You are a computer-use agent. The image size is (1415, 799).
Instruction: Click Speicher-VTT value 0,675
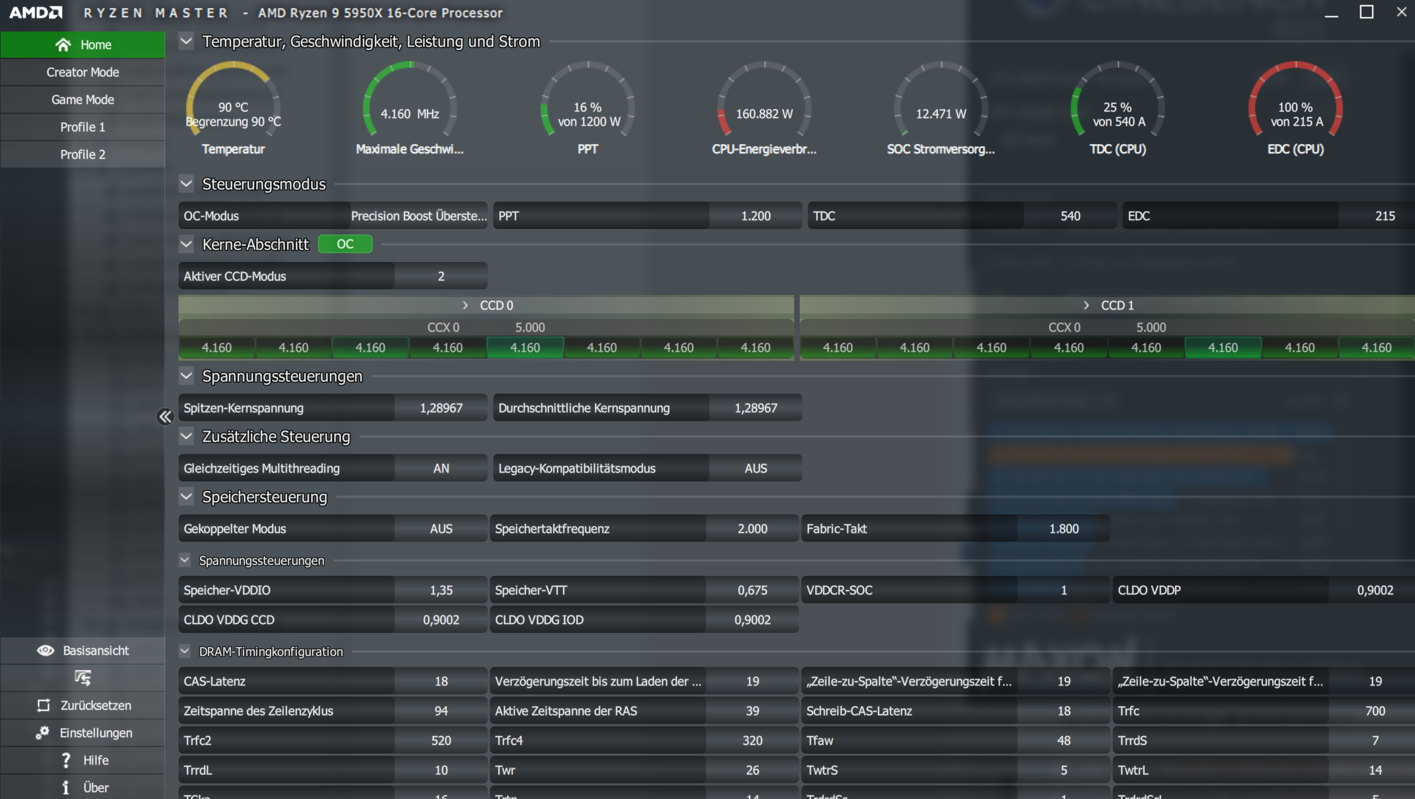752,590
